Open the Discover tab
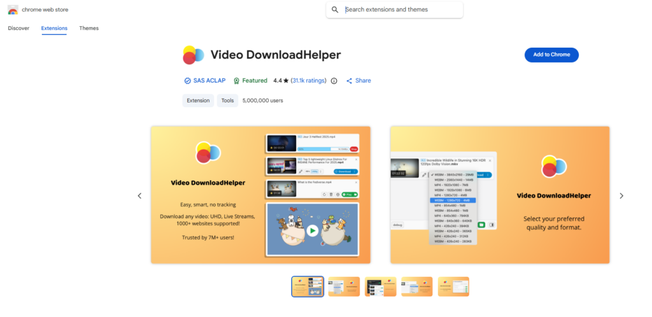 point(18,28)
